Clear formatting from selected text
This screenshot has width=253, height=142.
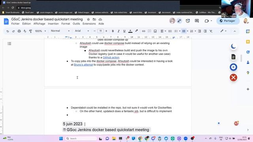211,31
